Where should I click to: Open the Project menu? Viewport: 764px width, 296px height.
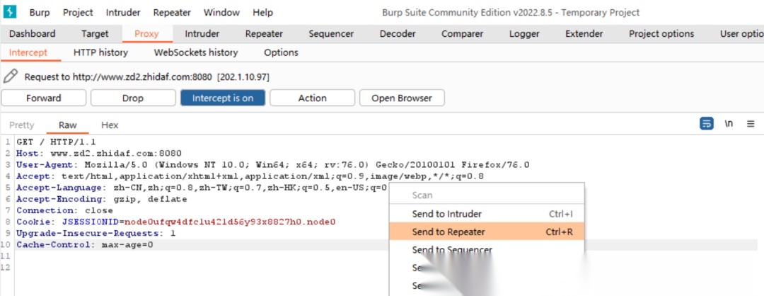tap(78, 12)
